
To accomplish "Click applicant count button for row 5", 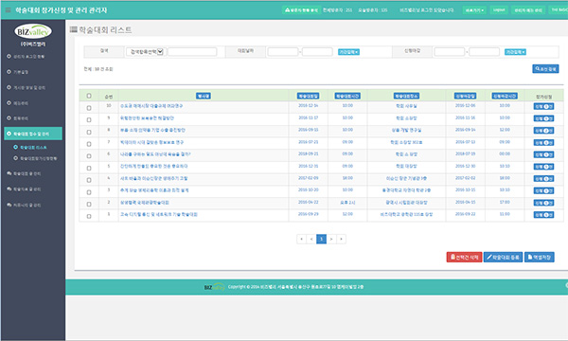I will point(543,167).
